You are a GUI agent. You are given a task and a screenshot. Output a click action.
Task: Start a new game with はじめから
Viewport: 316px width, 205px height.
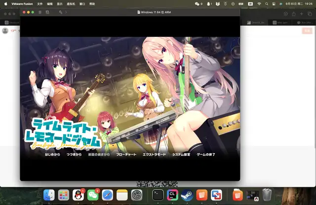coord(52,154)
